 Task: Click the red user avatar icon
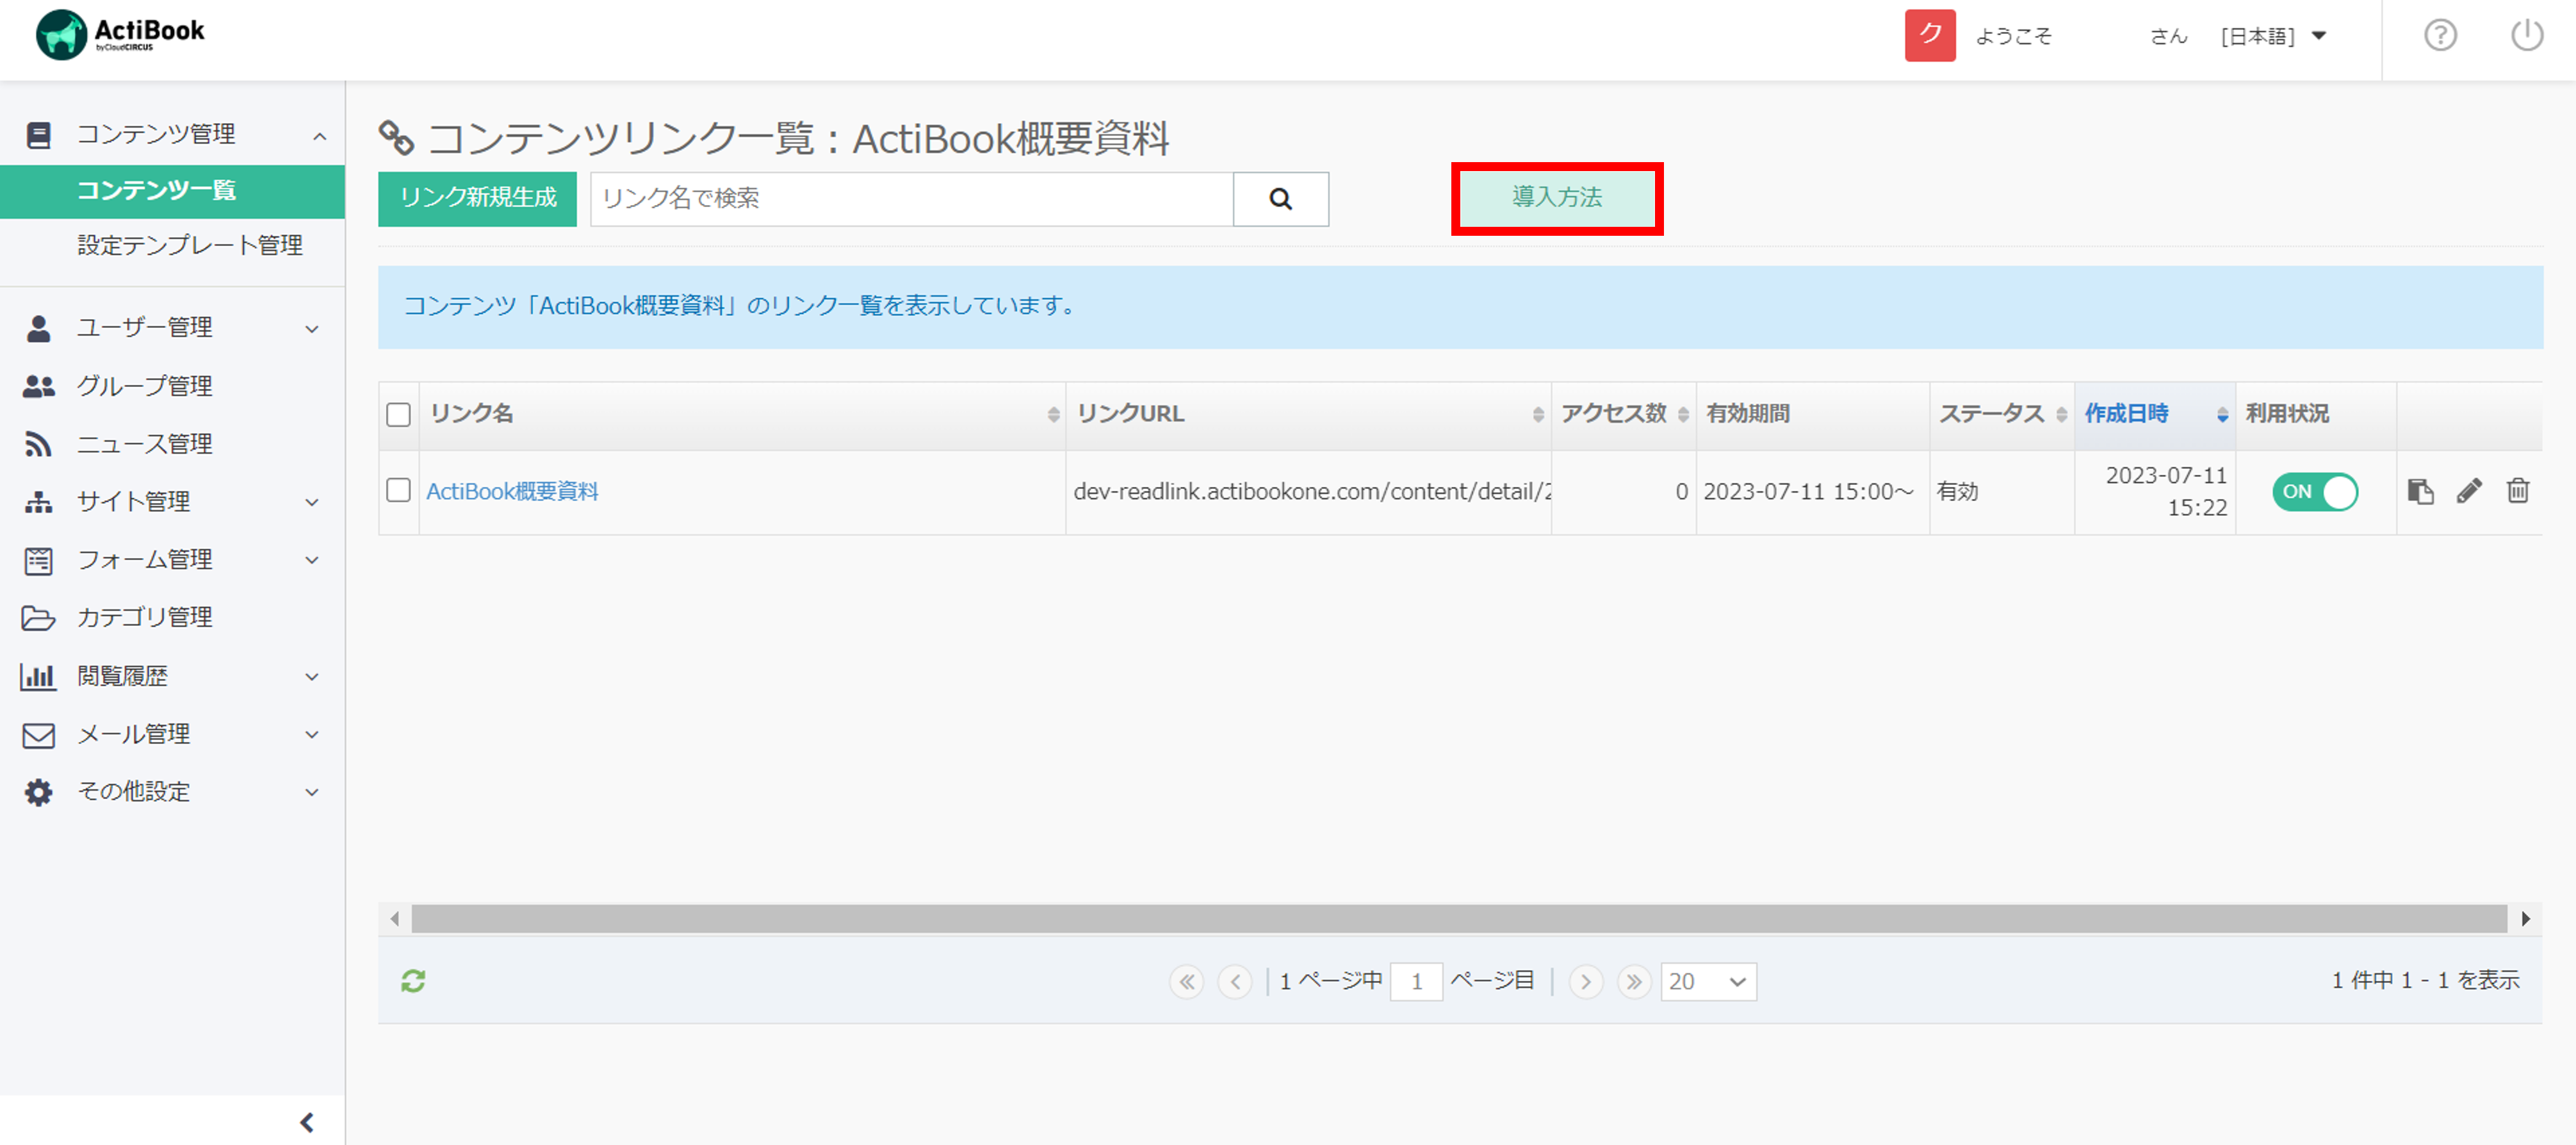1929,36
